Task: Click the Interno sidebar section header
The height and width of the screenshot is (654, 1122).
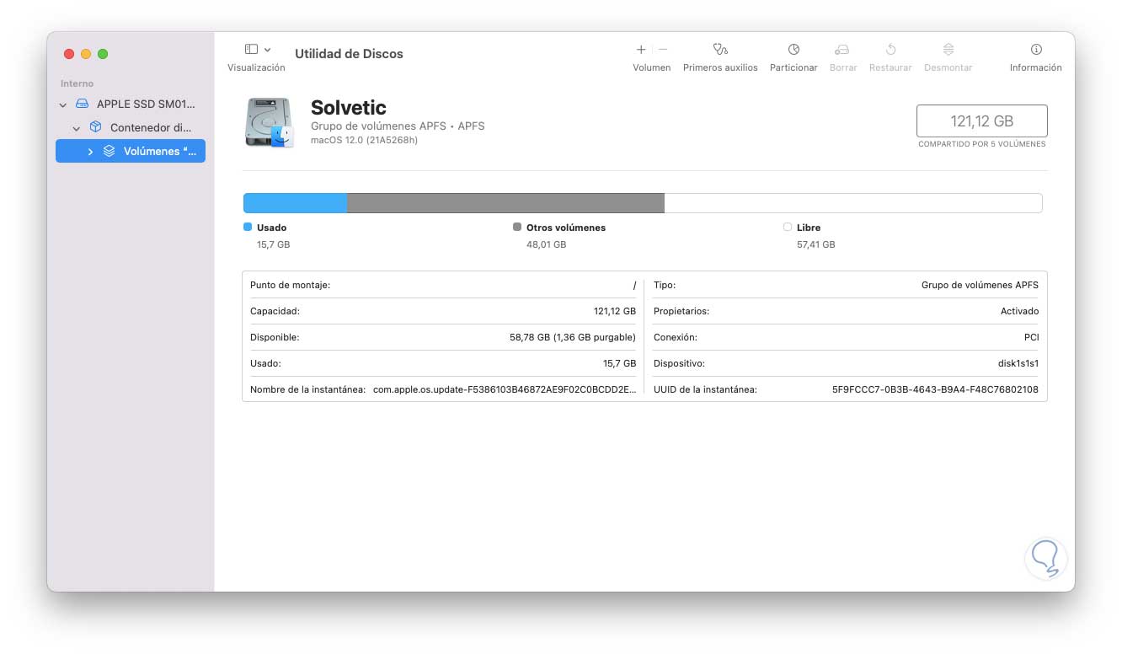Action: click(x=77, y=83)
